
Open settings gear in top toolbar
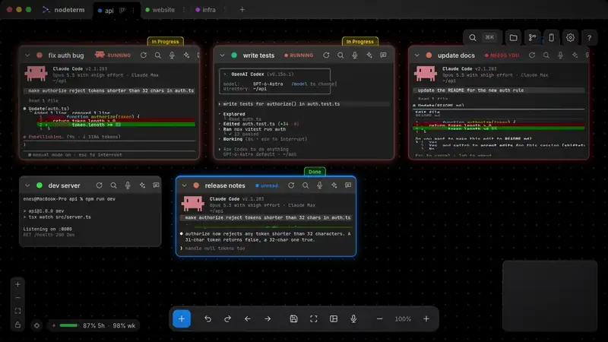(571, 37)
